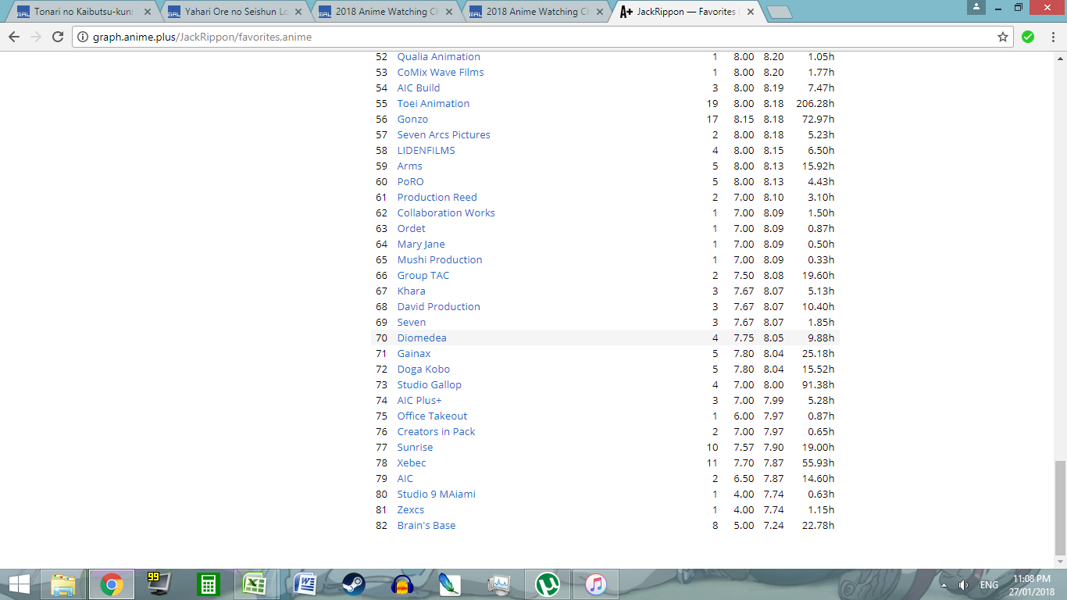Open the Toei Animation link
This screenshot has width=1067, height=600.
pyautogui.click(x=434, y=103)
